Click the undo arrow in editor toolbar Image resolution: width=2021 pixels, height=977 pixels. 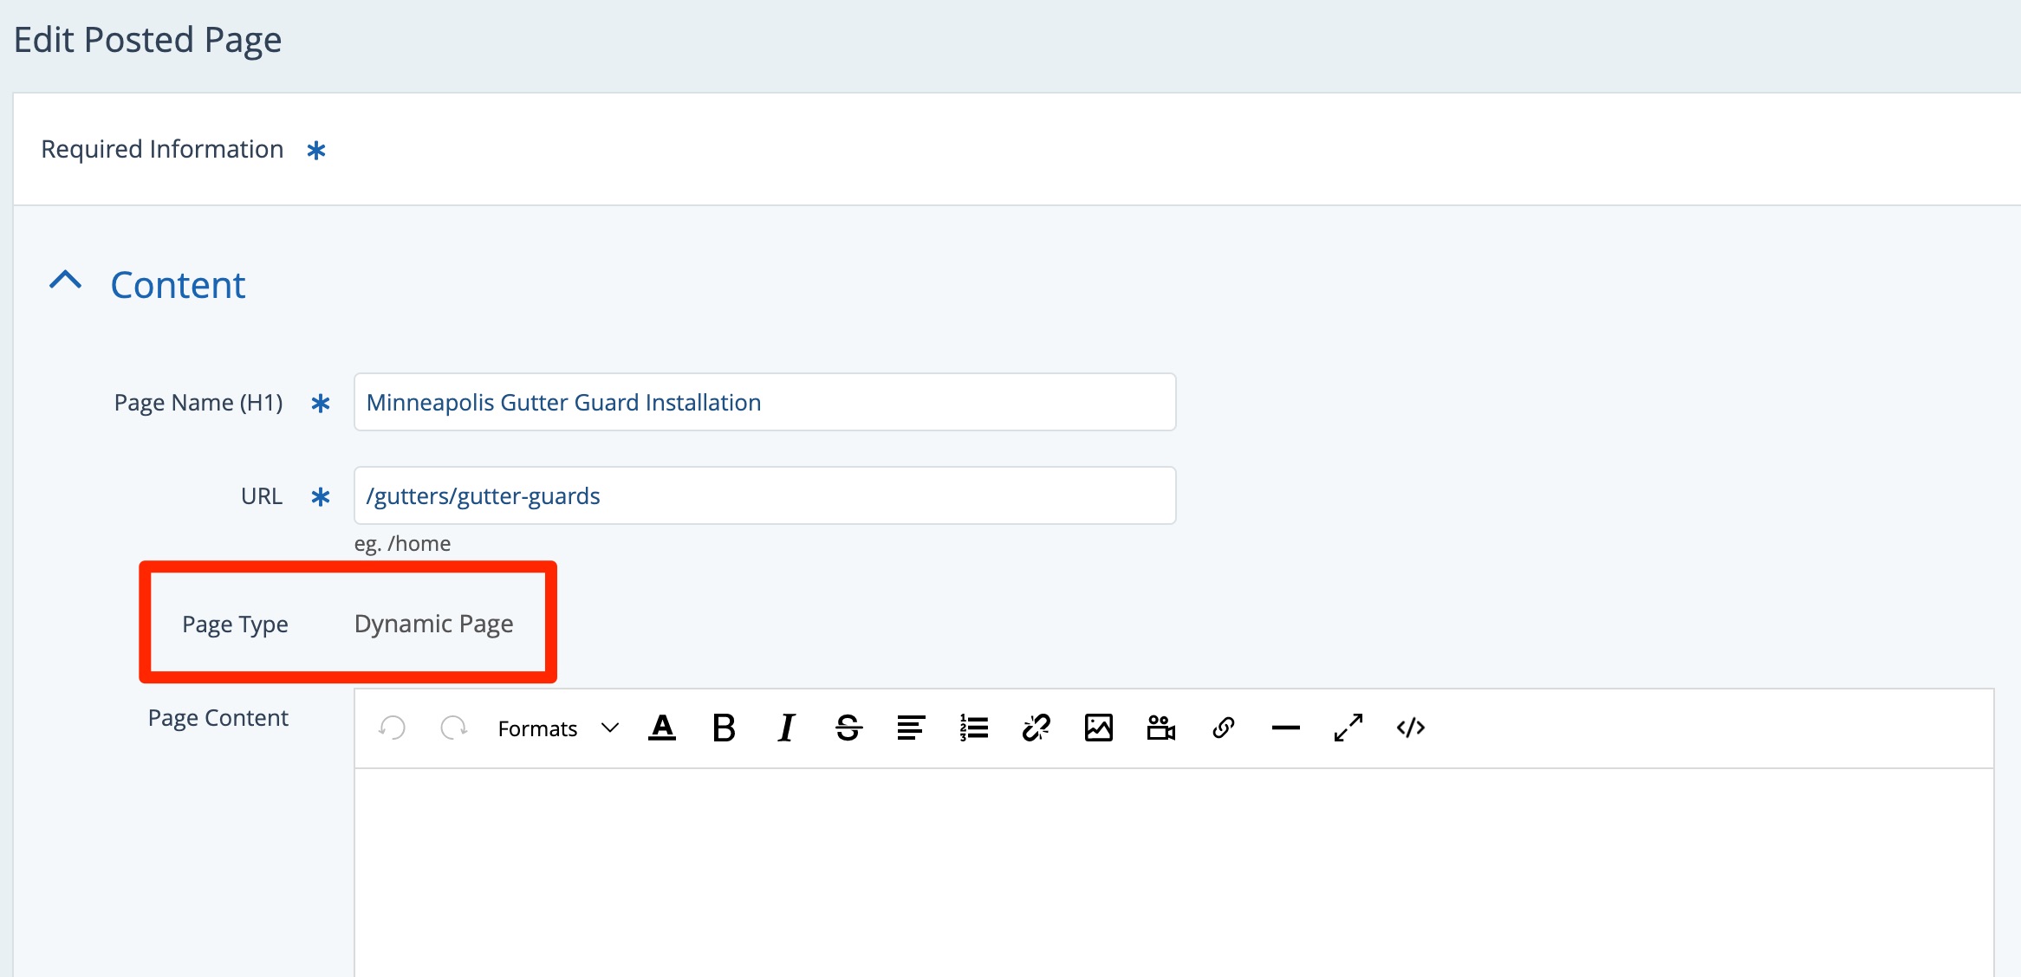pos(393,728)
